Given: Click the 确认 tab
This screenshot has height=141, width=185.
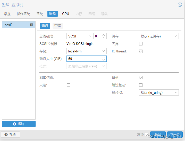Looking at the screenshot, I should 105,14.
